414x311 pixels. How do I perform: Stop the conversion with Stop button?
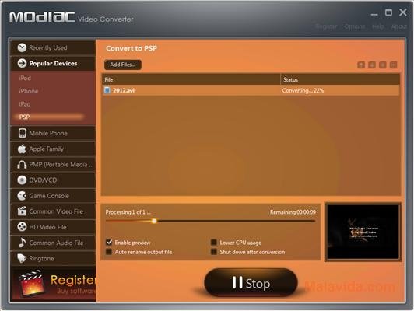coord(251,283)
